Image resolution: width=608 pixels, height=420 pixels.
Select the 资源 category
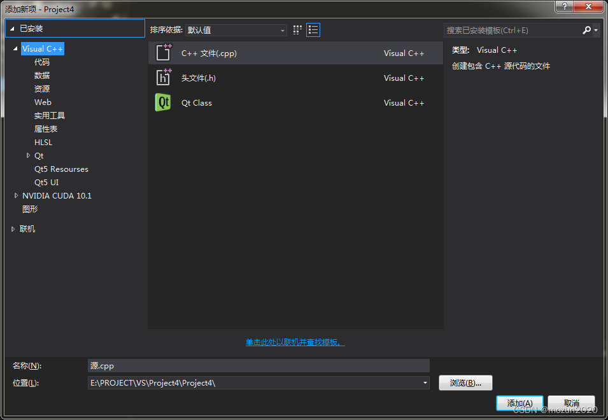(x=42, y=88)
